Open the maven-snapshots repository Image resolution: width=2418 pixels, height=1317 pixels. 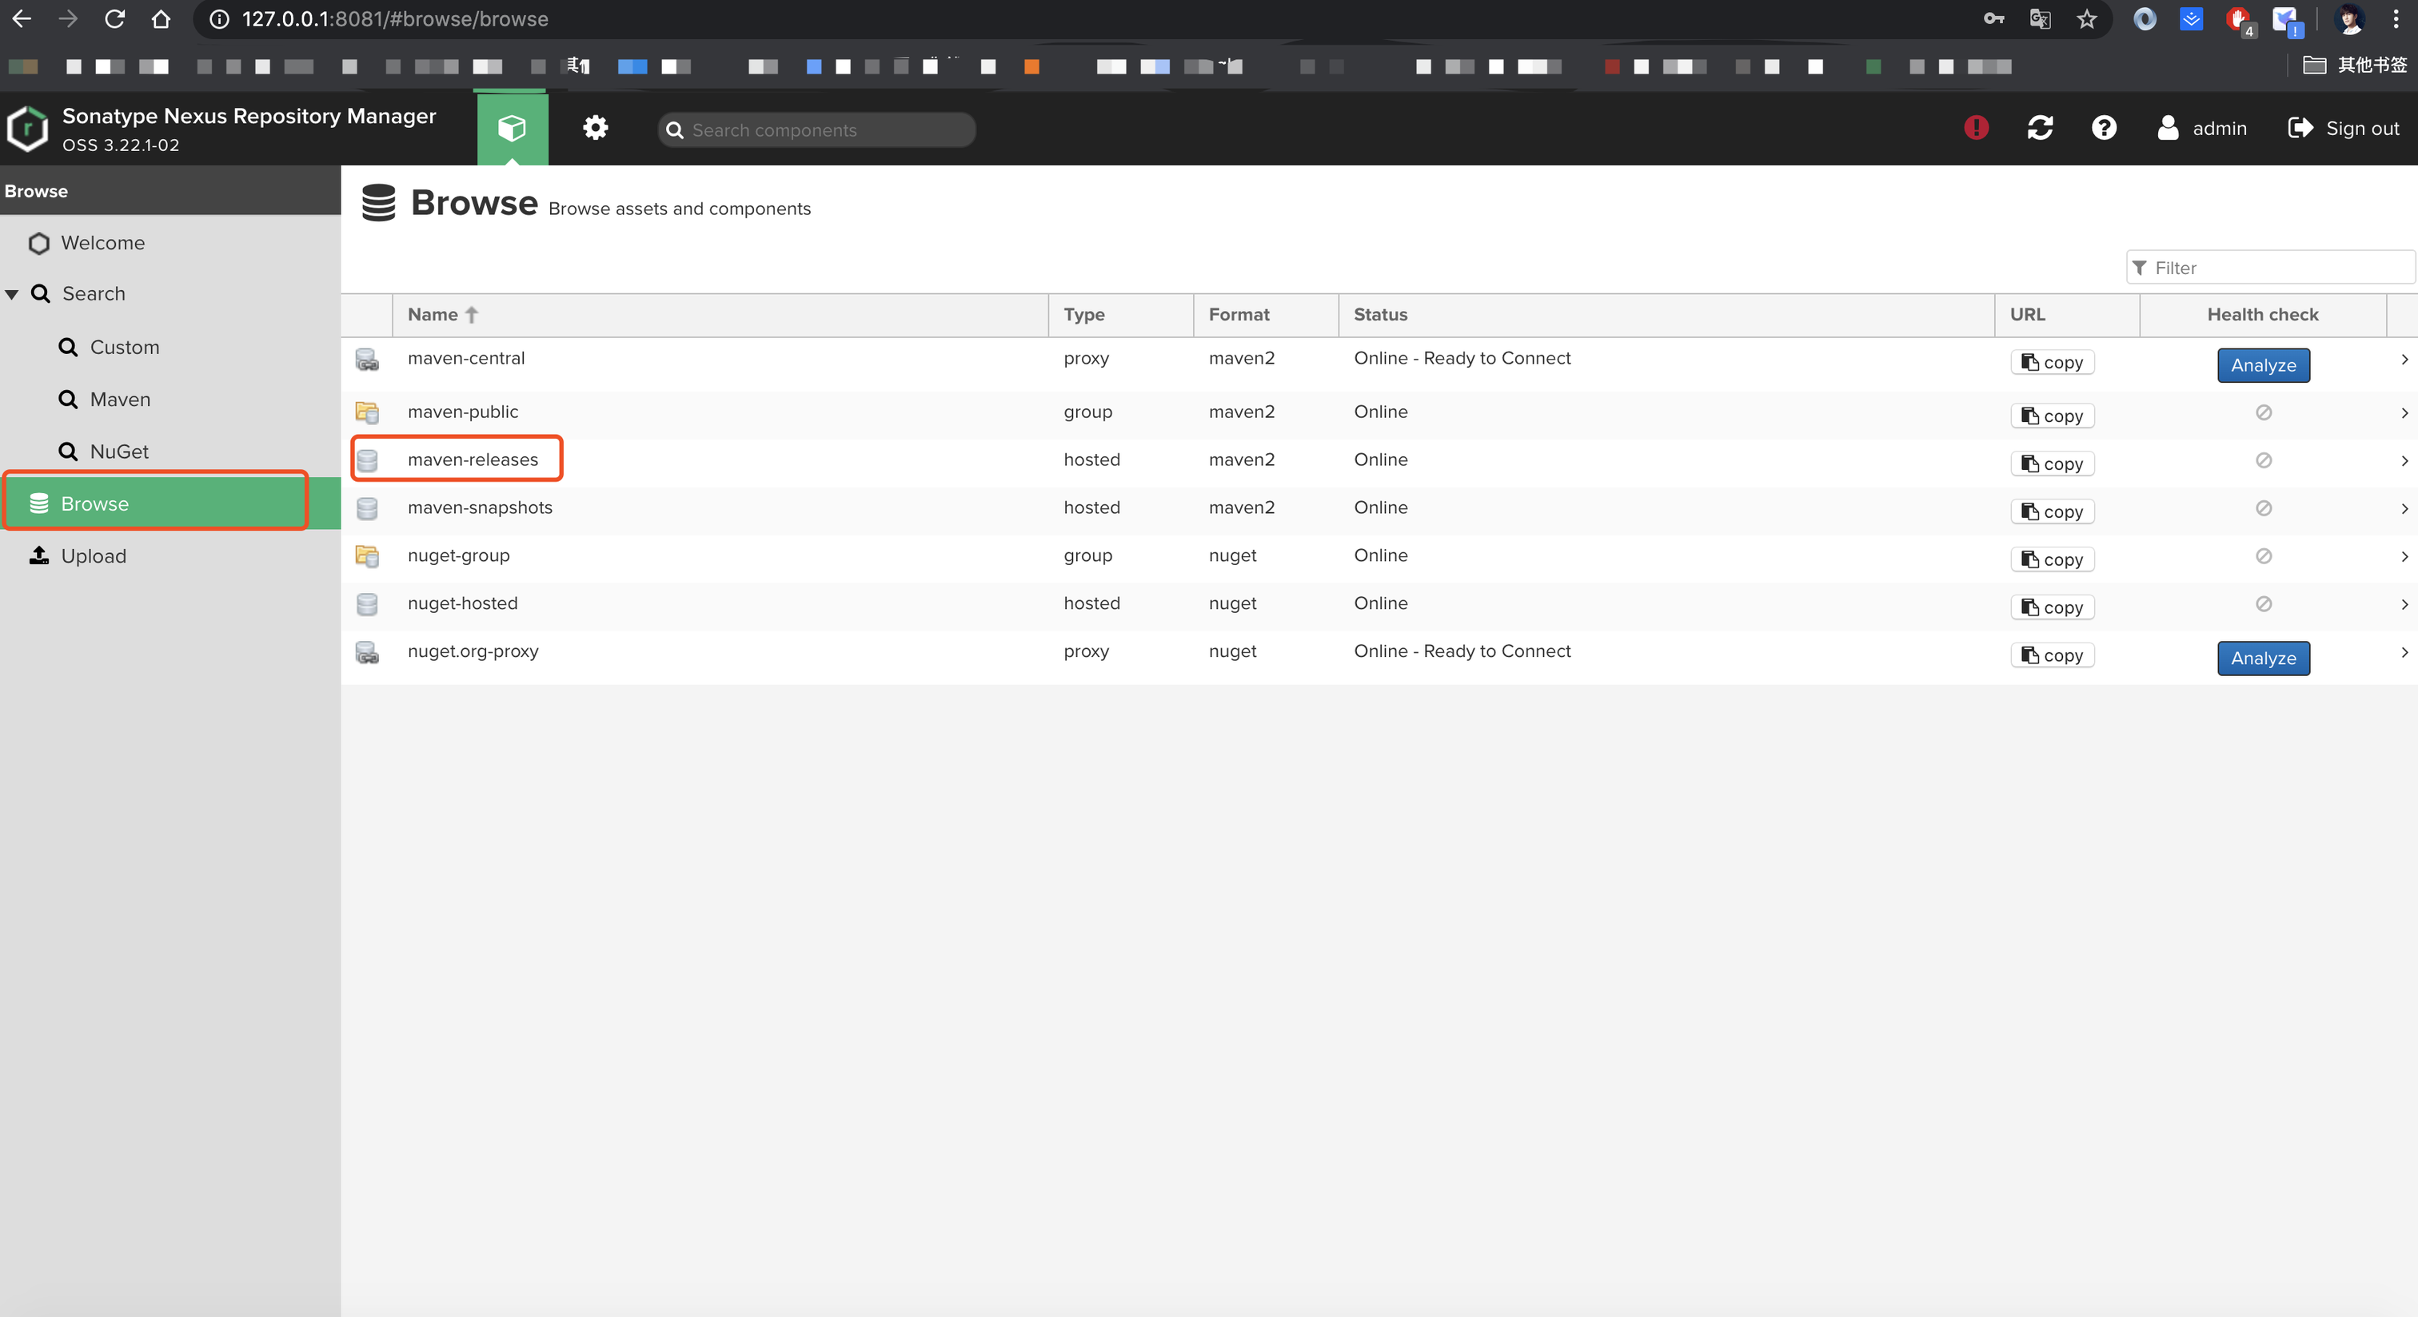480,507
